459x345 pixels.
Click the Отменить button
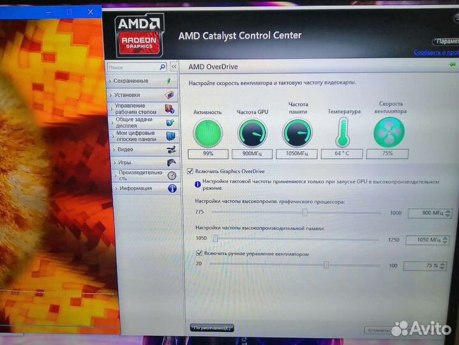[x=379, y=330]
